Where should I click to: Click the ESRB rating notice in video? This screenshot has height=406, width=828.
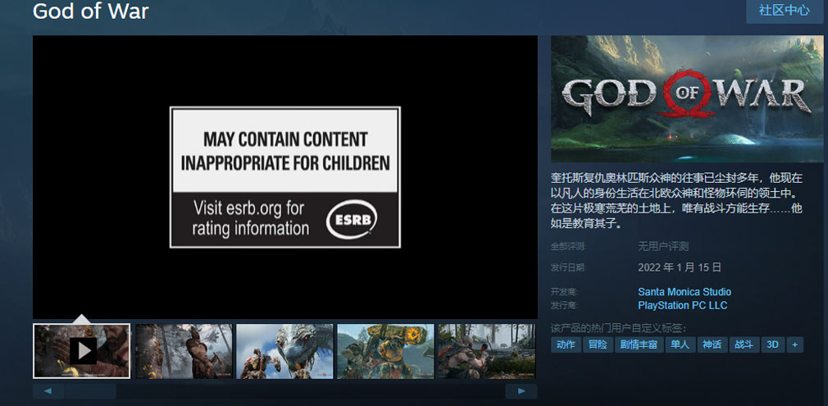285,177
